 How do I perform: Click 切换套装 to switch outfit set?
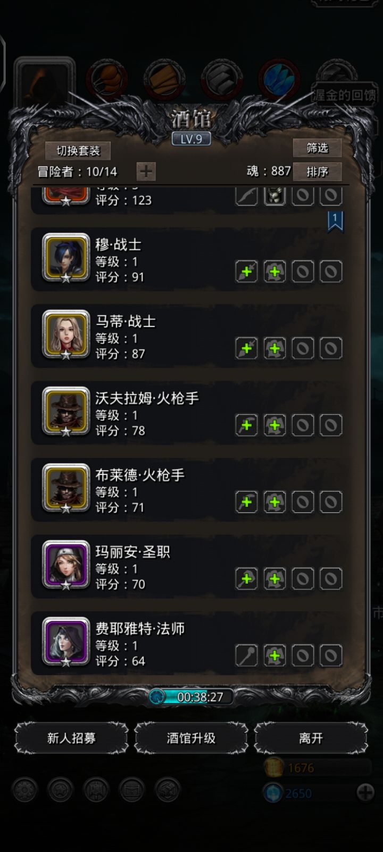click(78, 151)
